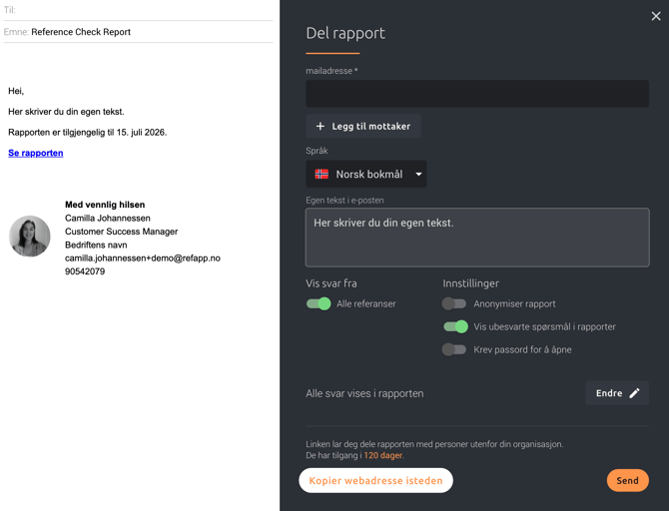Click the plus icon for adding recipient
The width and height of the screenshot is (669, 511).
coord(321,127)
